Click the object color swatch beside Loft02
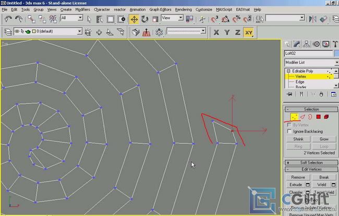 click(336, 53)
